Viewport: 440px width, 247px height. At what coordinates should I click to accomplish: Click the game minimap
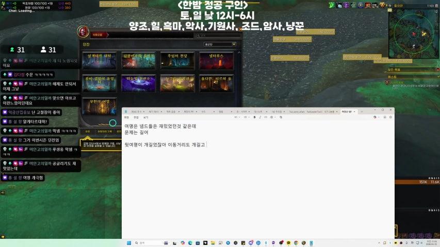[413, 34]
